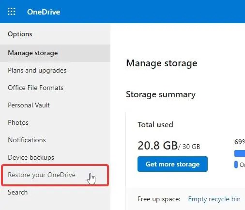Click the 69% usage label
Screen dimensions: 245x210
(x=240, y=142)
